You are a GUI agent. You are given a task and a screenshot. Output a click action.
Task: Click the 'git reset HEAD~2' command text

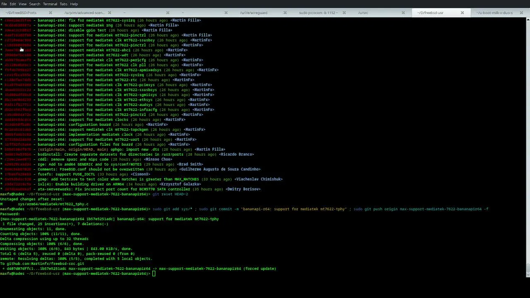tap(170, 194)
